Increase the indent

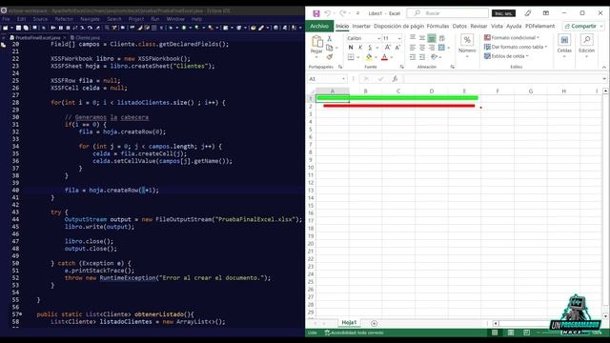click(x=422, y=57)
